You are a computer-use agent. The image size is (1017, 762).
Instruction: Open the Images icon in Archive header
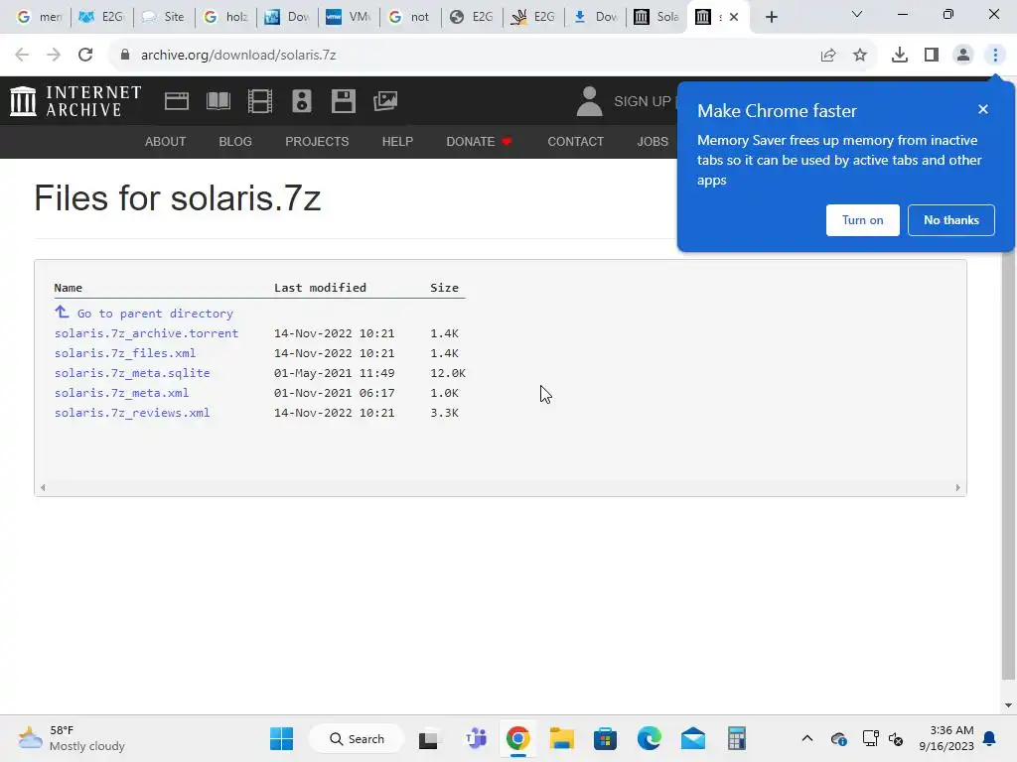(385, 101)
